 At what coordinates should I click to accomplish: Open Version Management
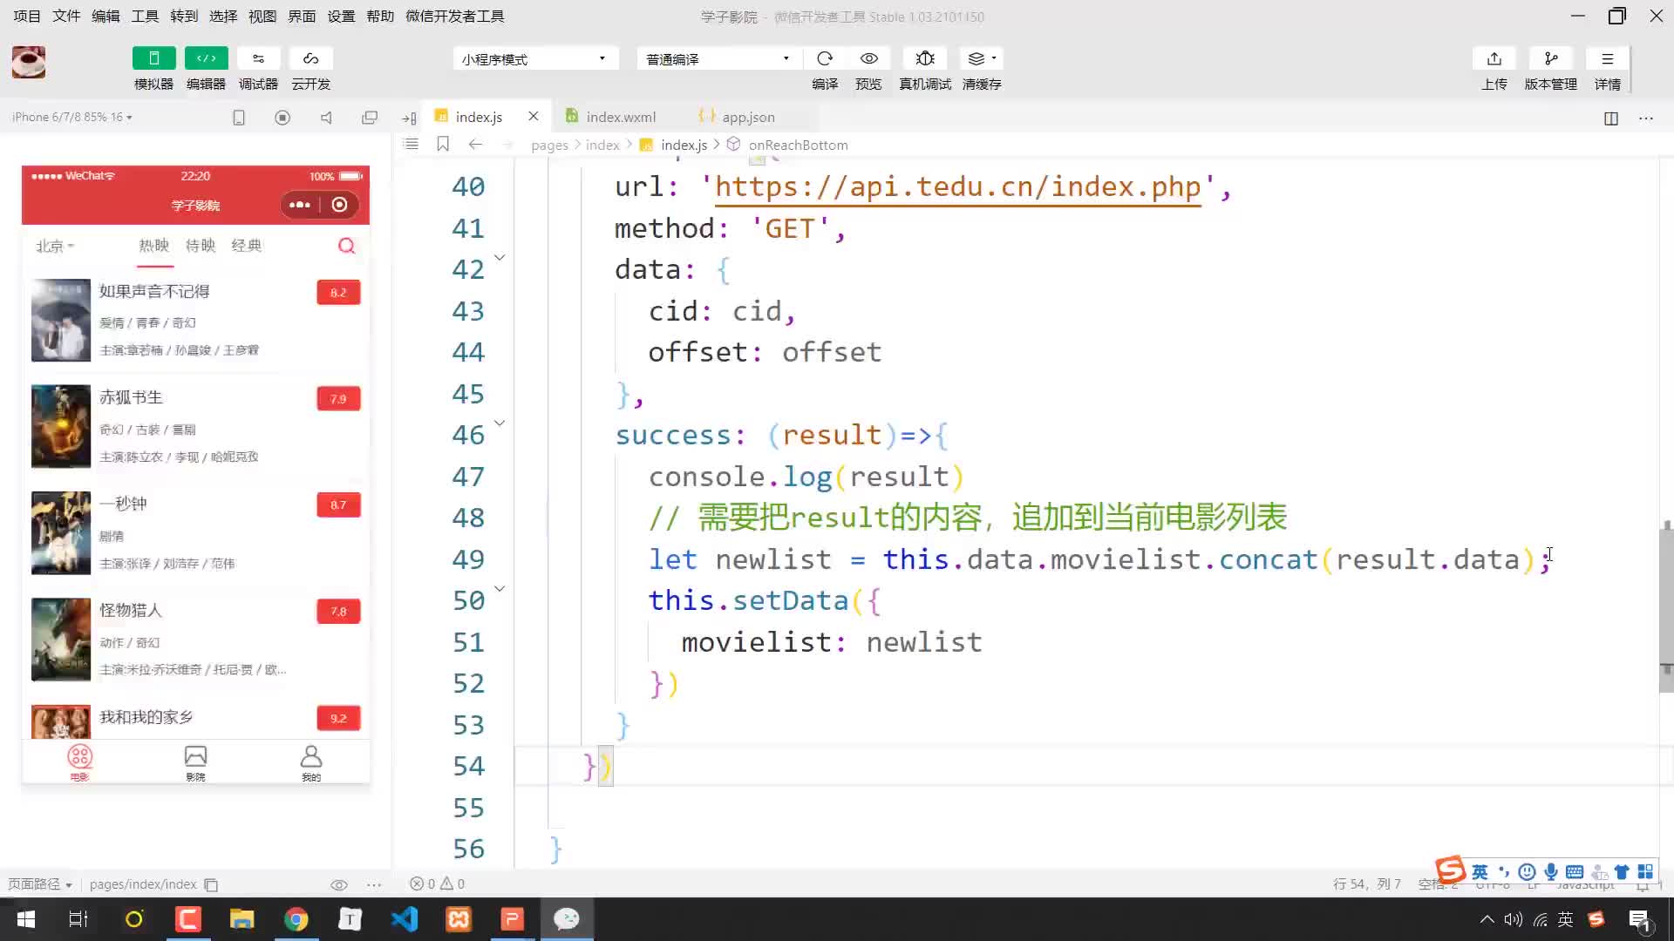(1550, 58)
